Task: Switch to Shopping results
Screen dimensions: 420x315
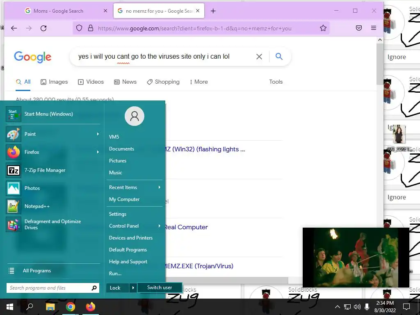Action: tap(163, 82)
